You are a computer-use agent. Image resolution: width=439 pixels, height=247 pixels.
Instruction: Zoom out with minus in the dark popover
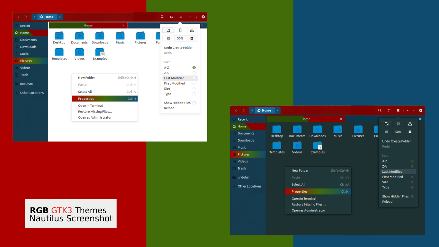(x=387, y=132)
